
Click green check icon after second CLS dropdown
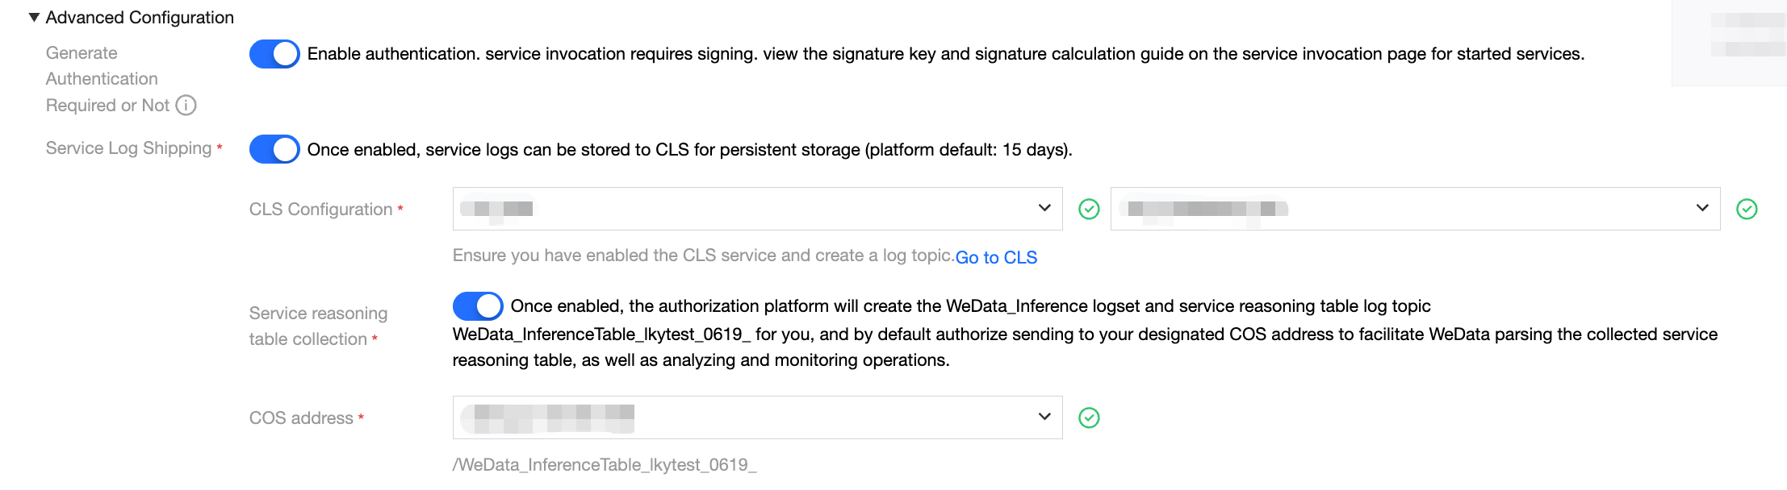pos(1747,210)
